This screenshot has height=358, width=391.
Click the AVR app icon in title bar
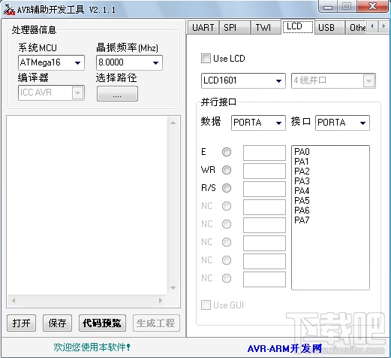pyautogui.click(x=9, y=10)
